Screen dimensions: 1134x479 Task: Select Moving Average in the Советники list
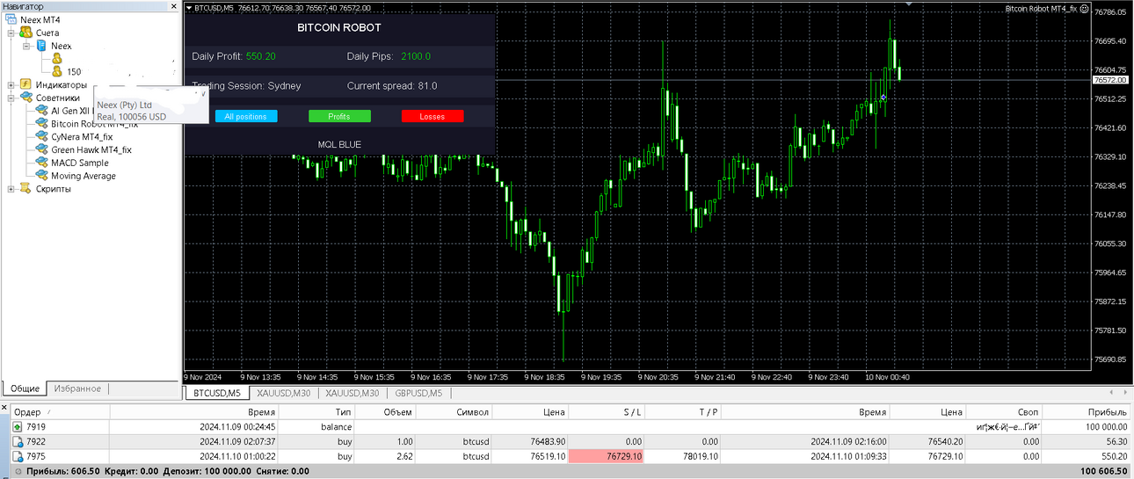click(x=84, y=176)
